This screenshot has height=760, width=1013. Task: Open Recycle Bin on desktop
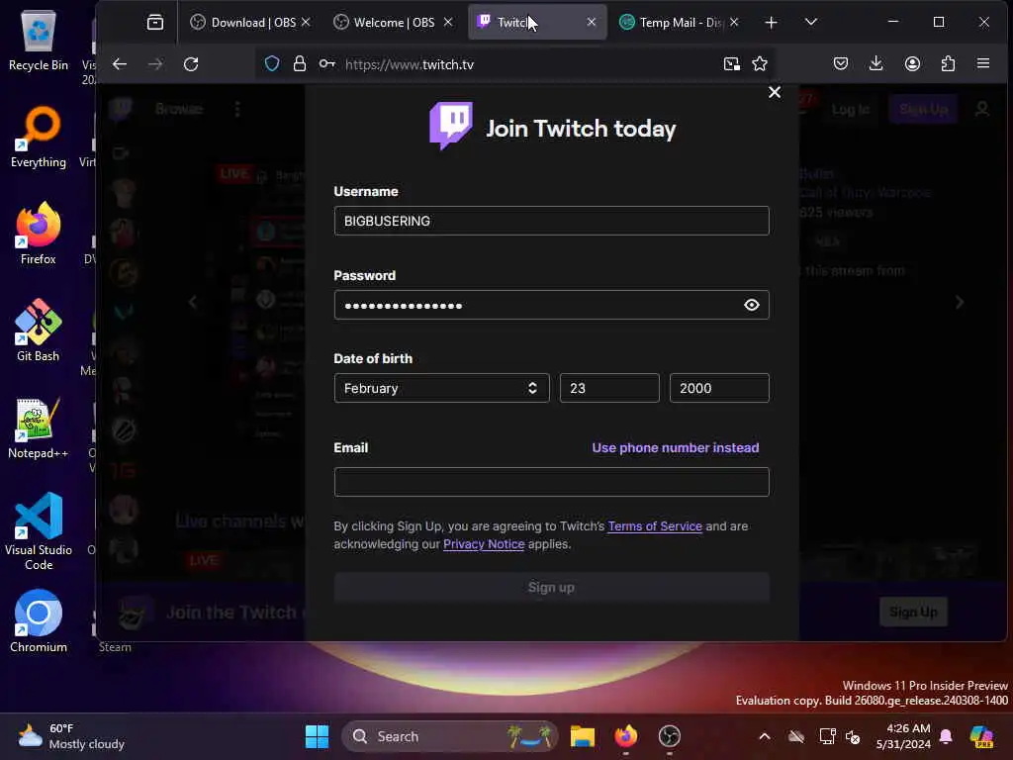point(39,40)
